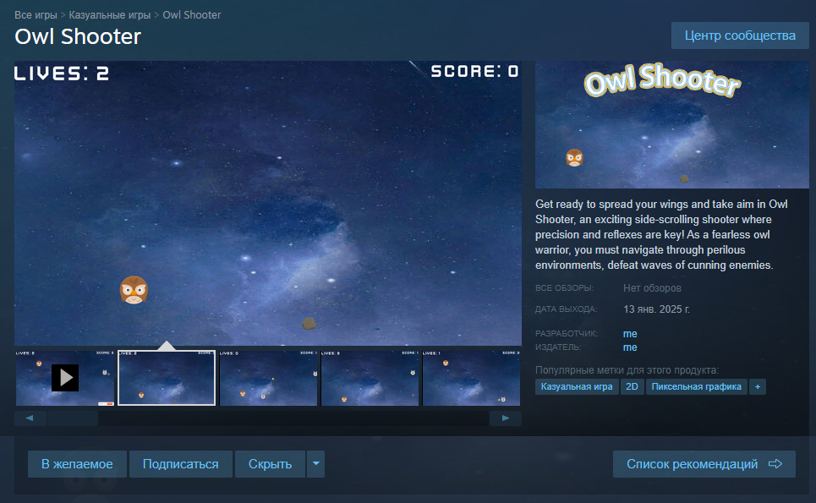Click the ИЗДАТЕЛЬ label

558,347
